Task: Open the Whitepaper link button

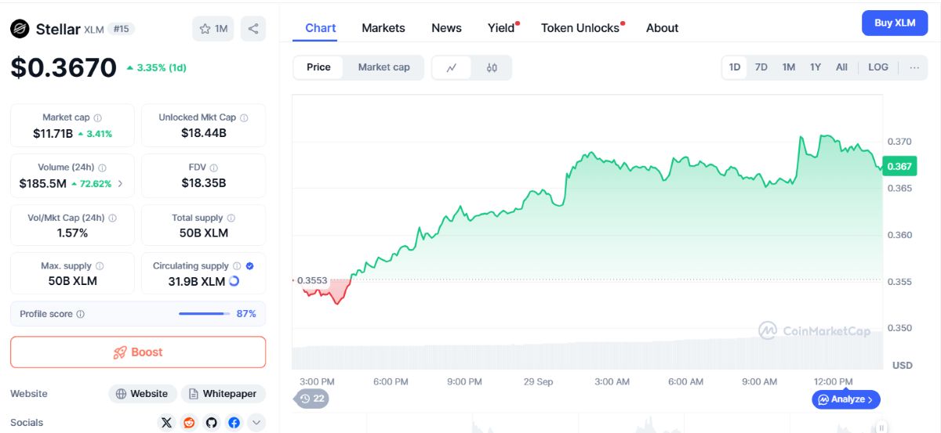Action: tap(223, 394)
